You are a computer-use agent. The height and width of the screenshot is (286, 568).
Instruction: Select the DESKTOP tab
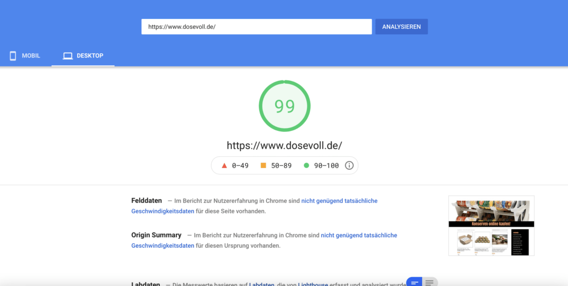[x=83, y=56]
